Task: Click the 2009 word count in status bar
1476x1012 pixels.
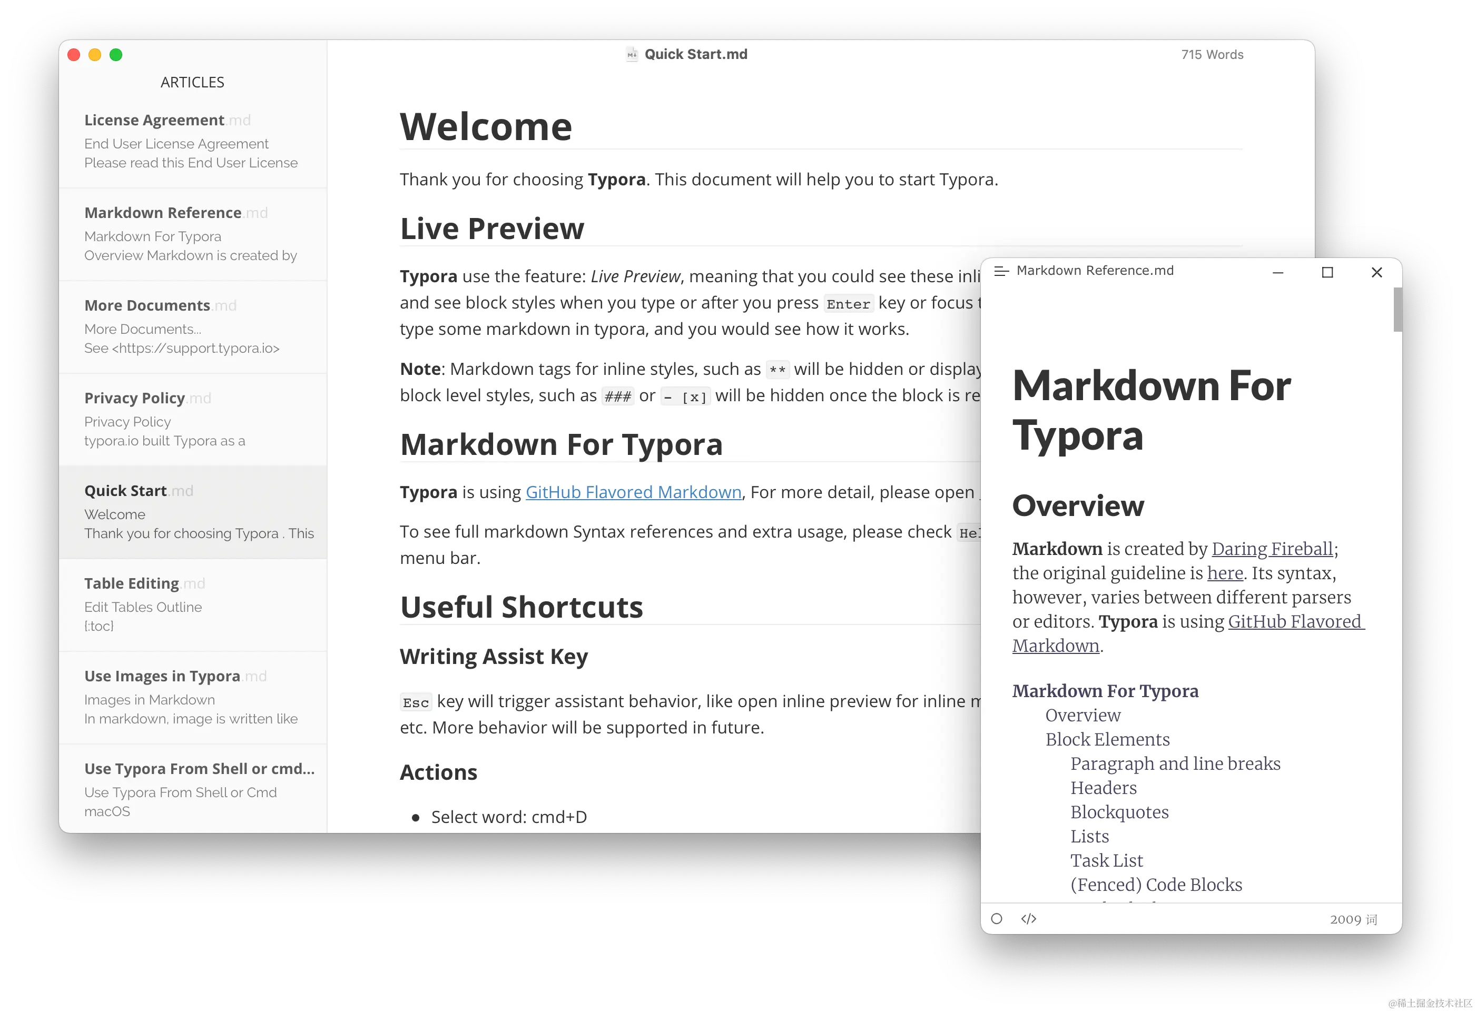Action: [x=1353, y=919]
